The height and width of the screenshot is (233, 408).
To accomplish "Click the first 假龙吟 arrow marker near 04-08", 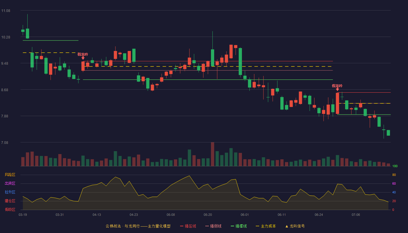I will coord(83,58).
